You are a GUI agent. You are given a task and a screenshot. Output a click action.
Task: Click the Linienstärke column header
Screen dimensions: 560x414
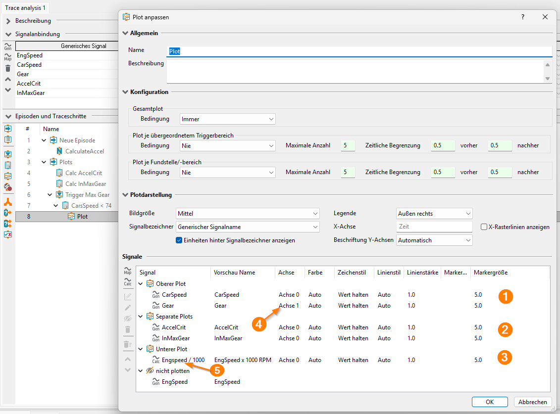pyautogui.click(x=422, y=273)
